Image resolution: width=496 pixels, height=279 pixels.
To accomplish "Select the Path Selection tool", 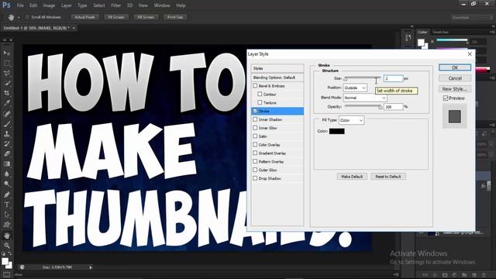I will coord(7,215).
